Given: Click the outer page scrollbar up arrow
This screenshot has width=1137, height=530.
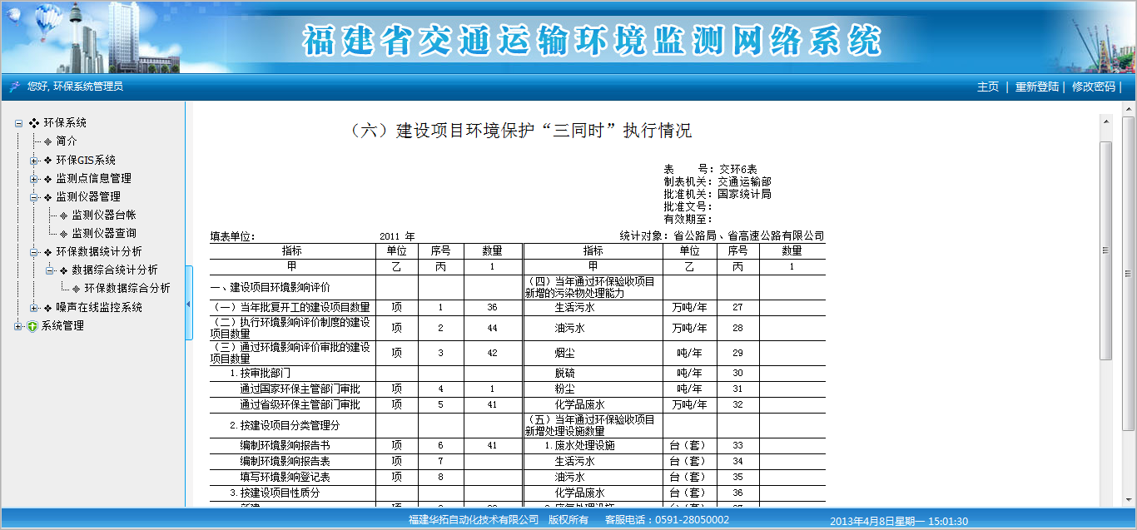Looking at the screenshot, I should [1129, 108].
